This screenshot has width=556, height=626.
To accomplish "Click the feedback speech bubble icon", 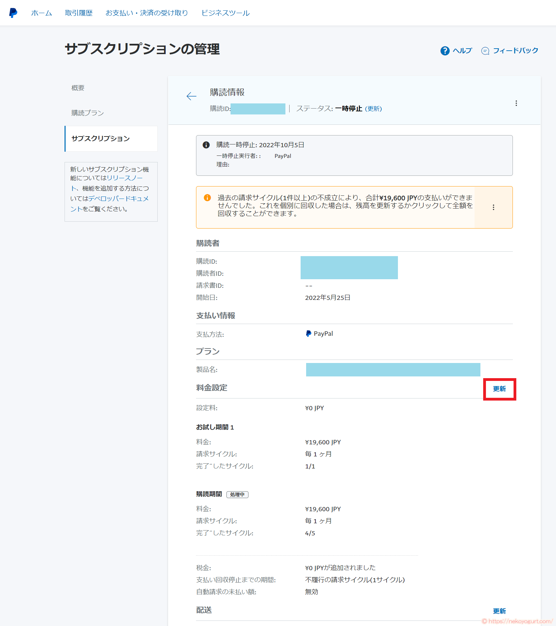I will tap(485, 51).
